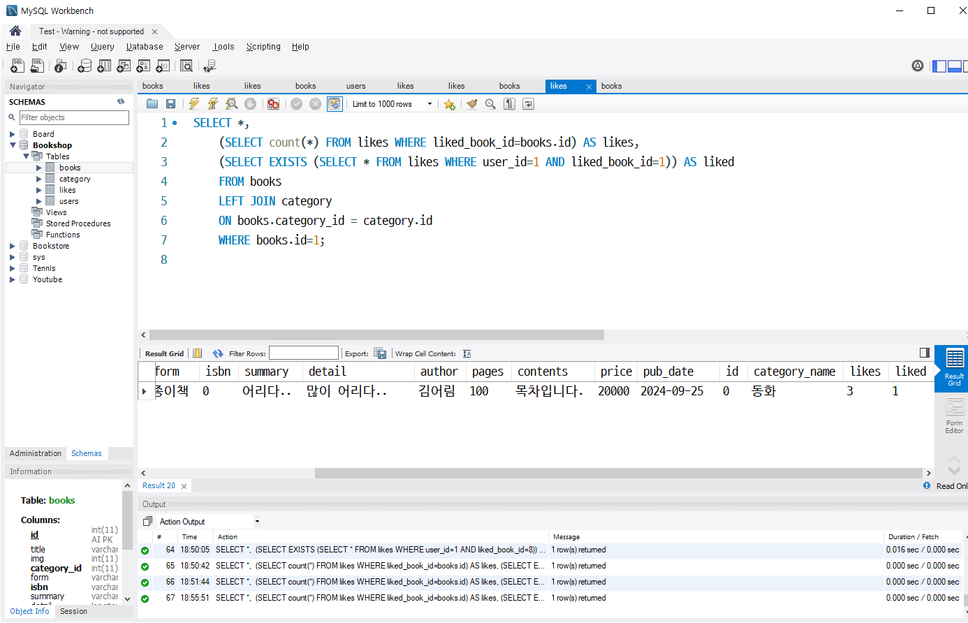Execute statement under cursor icon
Image resolution: width=968 pixels, height=623 pixels.
pyautogui.click(x=213, y=104)
